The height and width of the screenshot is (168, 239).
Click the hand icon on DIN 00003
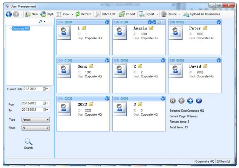click(x=163, y=99)
